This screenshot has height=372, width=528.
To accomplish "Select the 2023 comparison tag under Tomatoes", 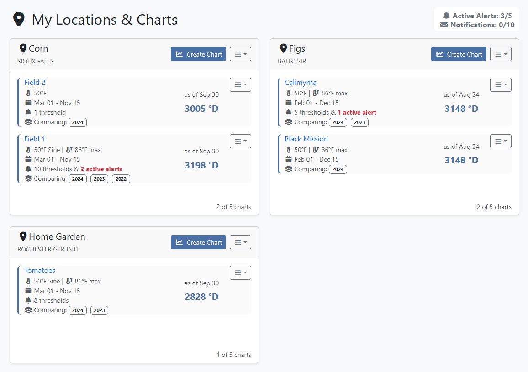I will tap(99, 310).
